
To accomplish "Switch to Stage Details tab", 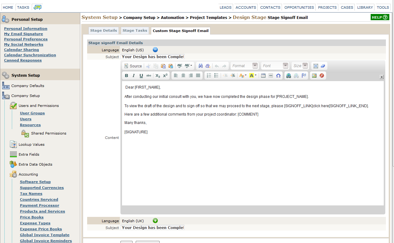I will click(104, 30).
